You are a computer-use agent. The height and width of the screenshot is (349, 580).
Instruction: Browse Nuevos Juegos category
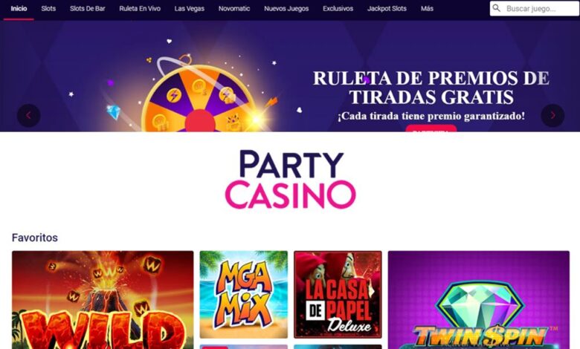click(286, 8)
